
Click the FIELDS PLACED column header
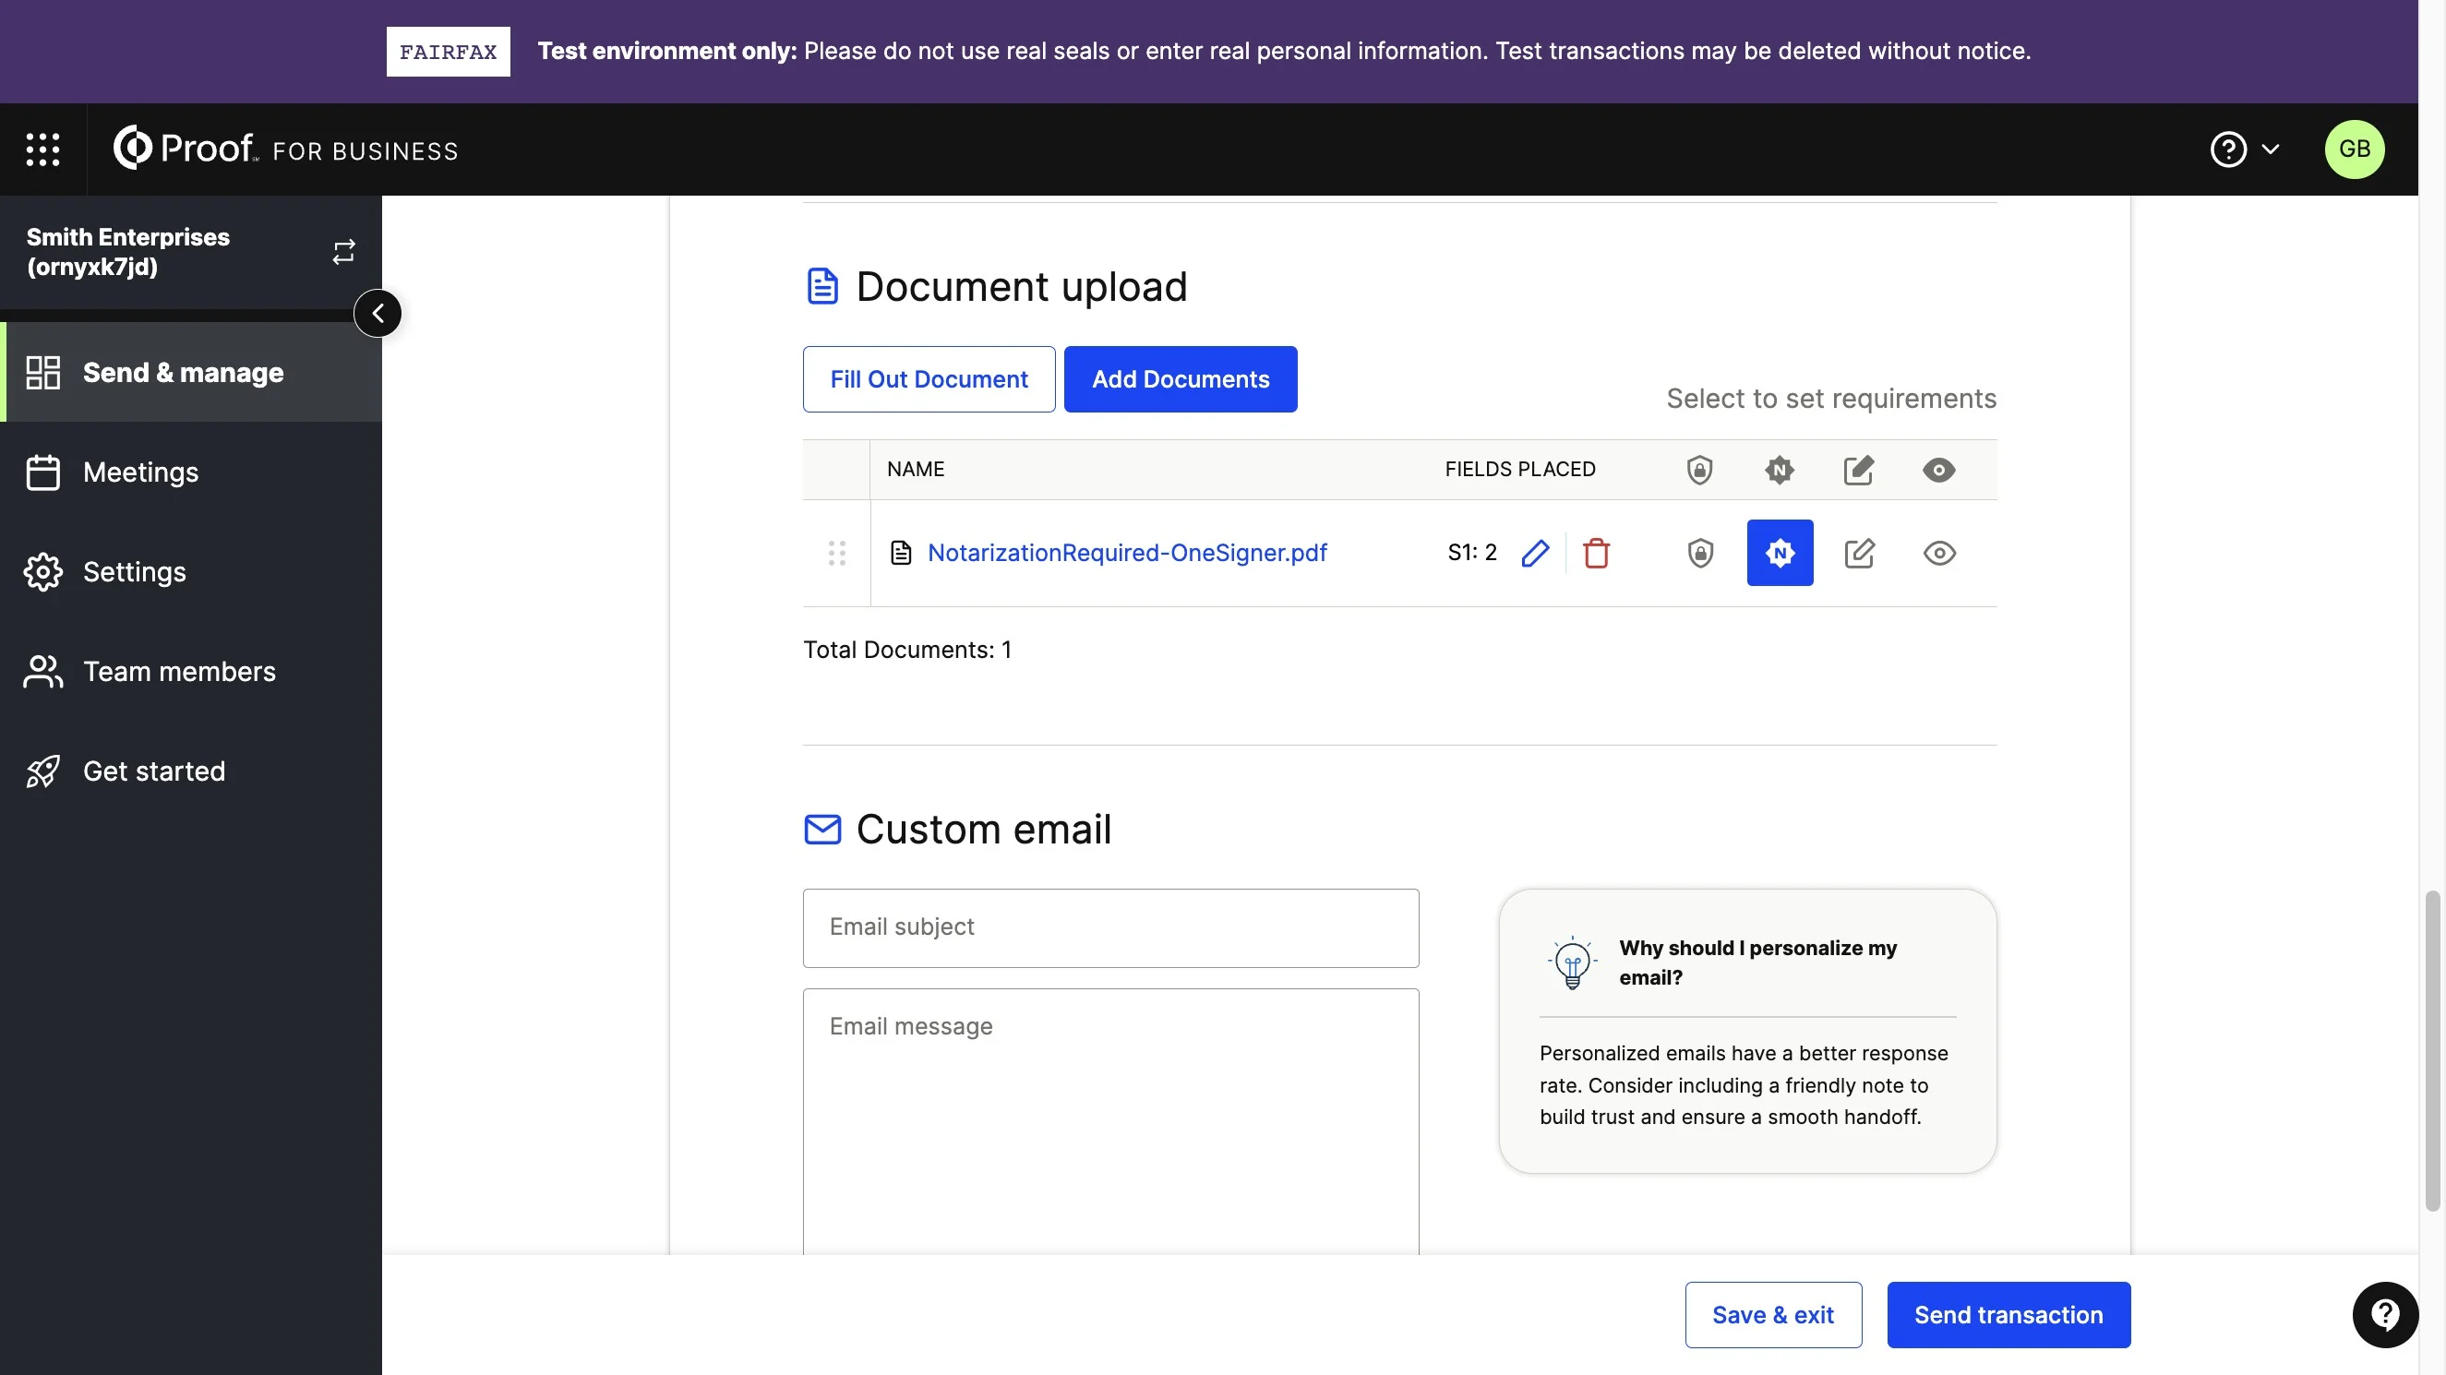click(1520, 469)
